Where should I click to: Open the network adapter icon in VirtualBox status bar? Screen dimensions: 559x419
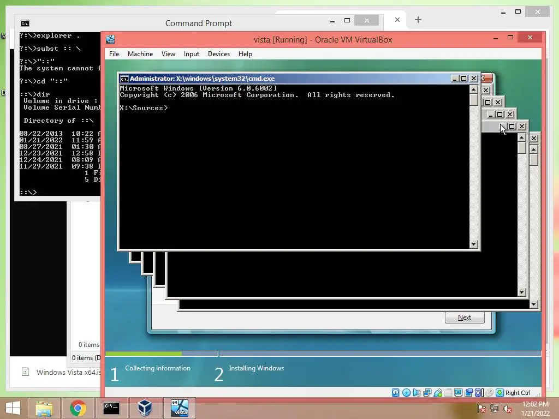point(427,393)
